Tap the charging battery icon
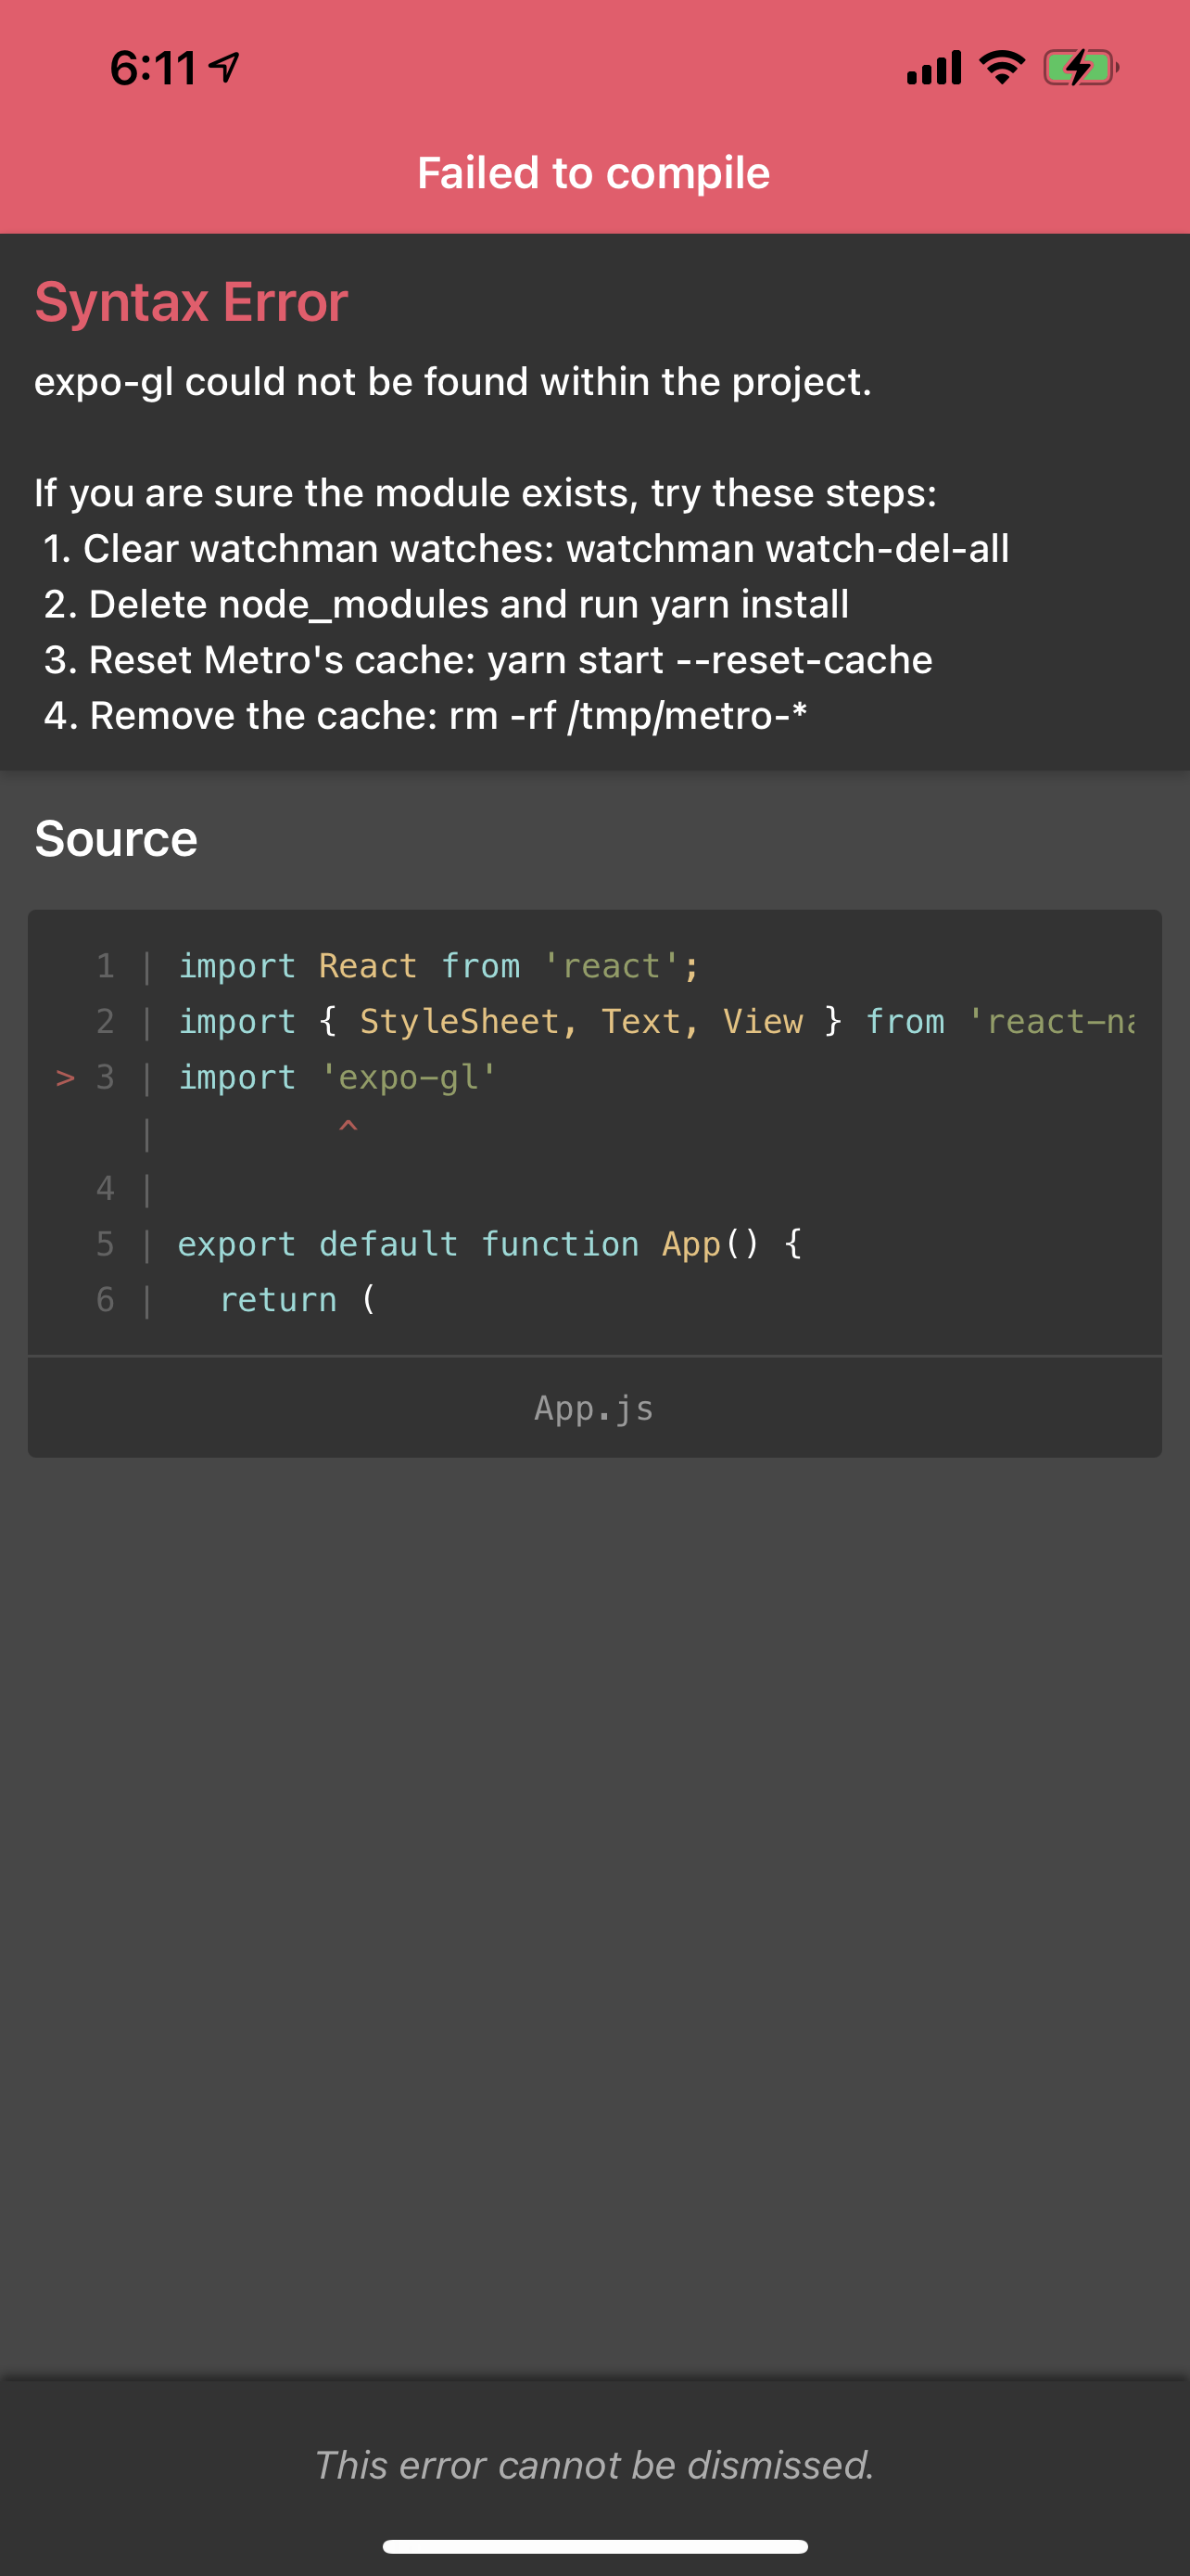The width and height of the screenshot is (1190, 2576). (1081, 67)
